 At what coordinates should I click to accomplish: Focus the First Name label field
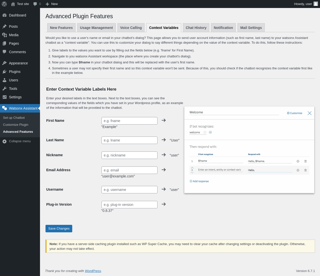[129, 121]
